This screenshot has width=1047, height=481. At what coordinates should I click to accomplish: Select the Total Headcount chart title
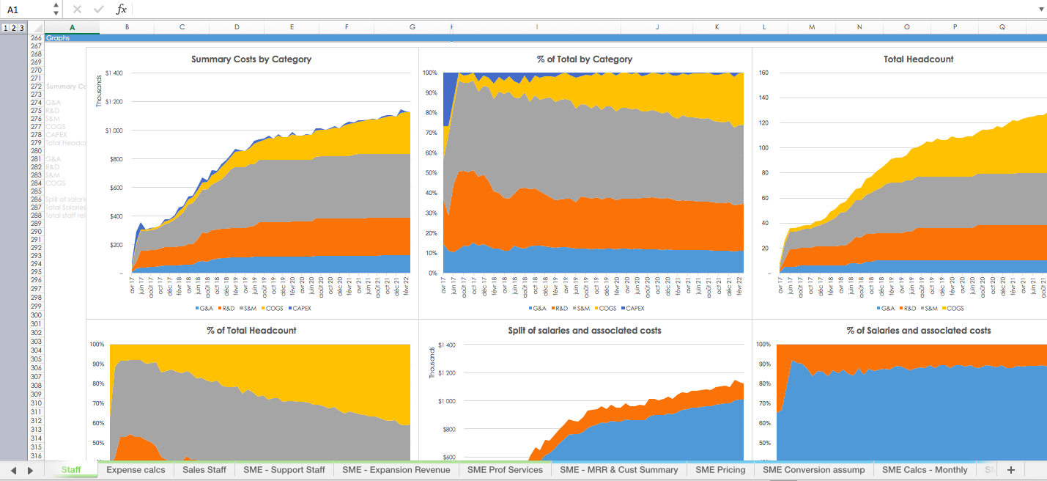click(x=919, y=59)
